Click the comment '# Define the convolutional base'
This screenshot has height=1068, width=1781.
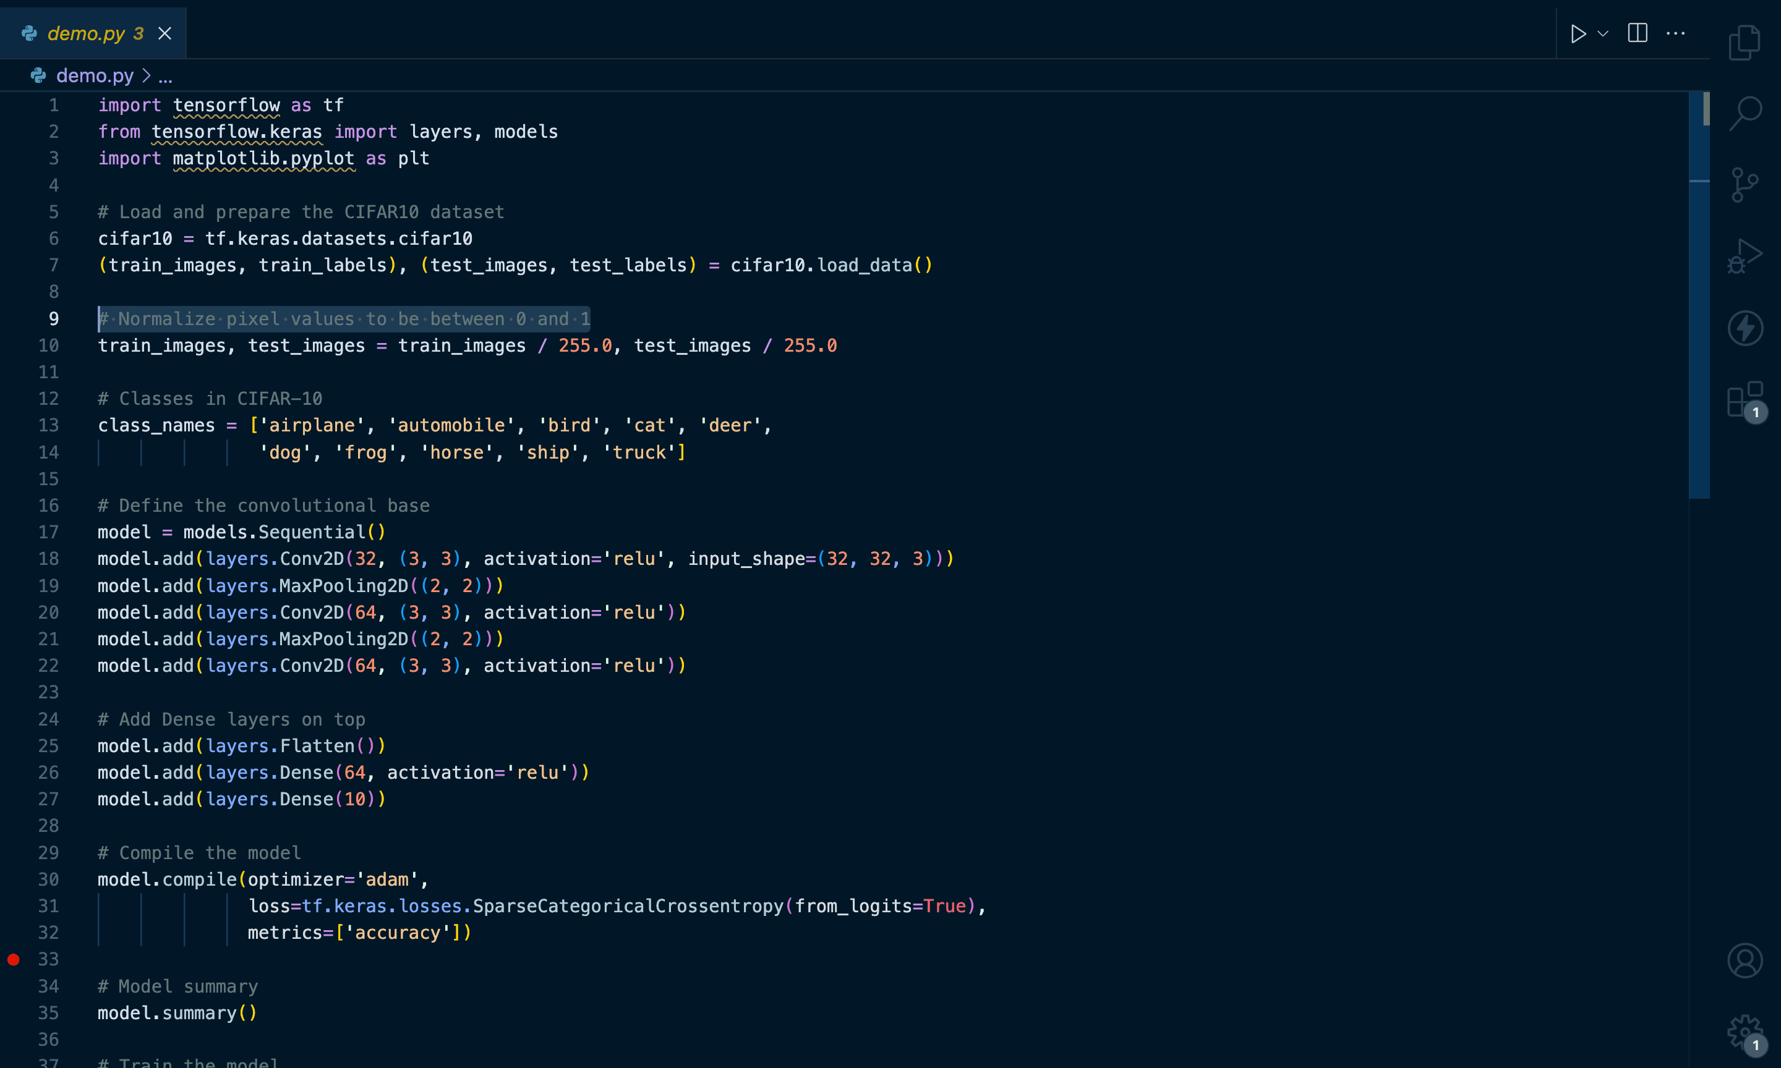click(263, 506)
